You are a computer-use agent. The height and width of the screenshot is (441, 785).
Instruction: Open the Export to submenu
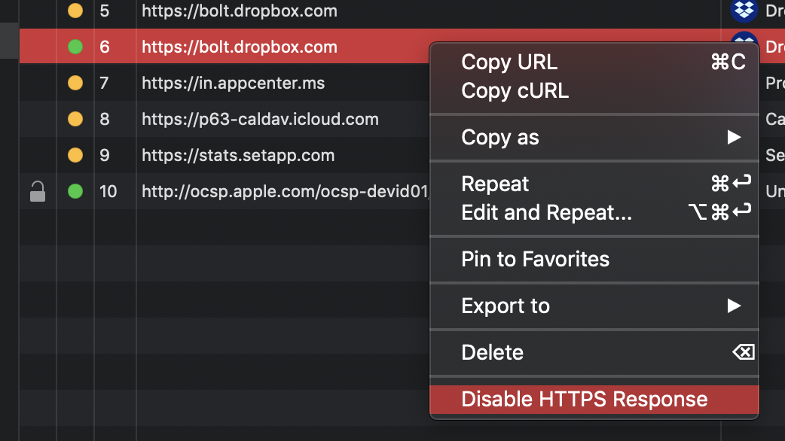pos(505,306)
